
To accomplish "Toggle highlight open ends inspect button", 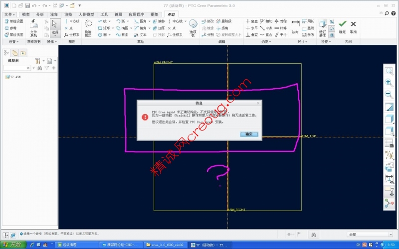I will (x=332, y=28).
